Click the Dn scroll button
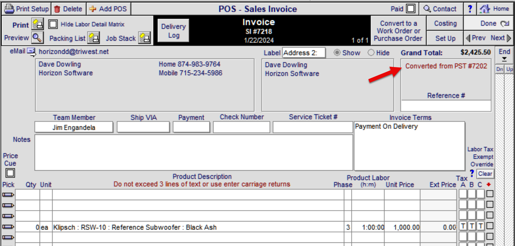 [500, 69]
